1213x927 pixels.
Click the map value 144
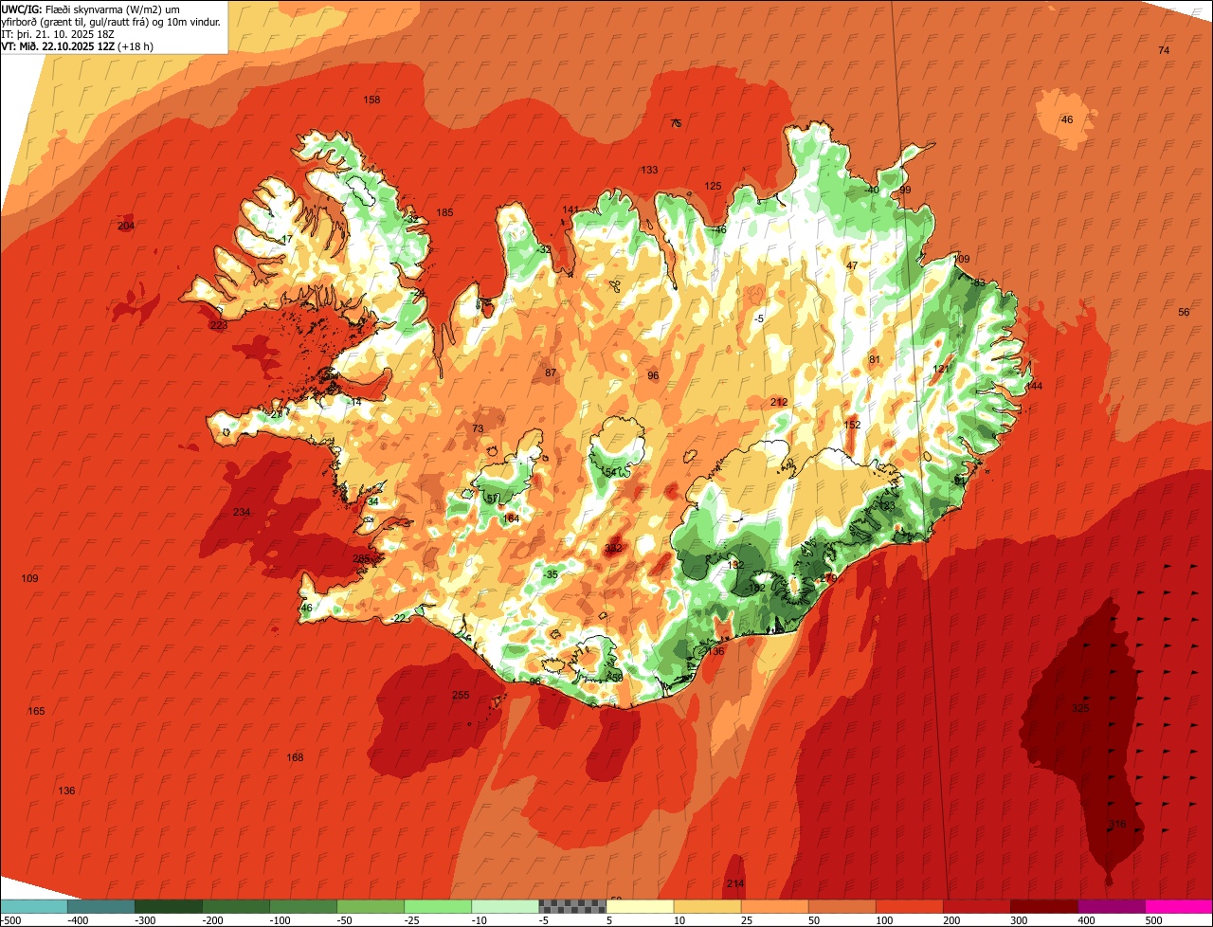1034,386
